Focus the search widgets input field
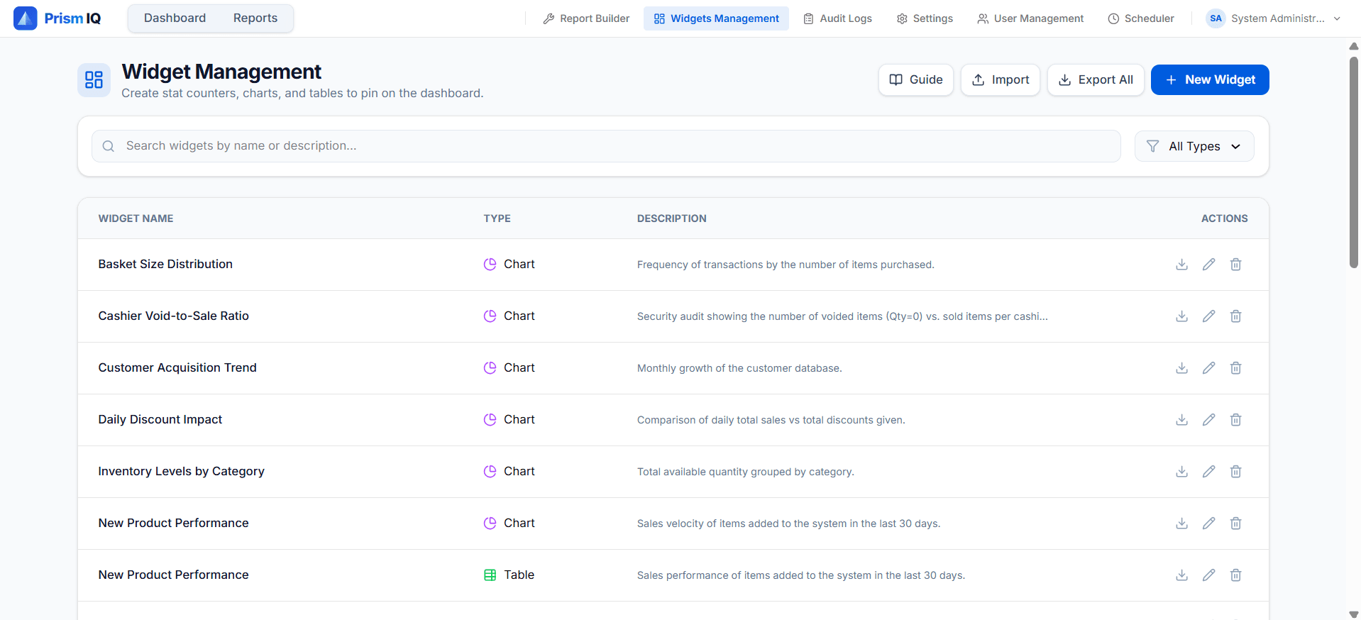Image resolution: width=1361 pixels, height=620 pixels. tap(606, 146)
